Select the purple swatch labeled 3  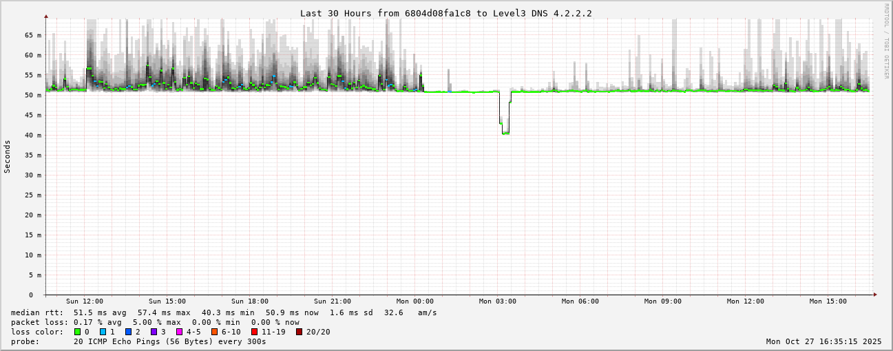[154, 332]
